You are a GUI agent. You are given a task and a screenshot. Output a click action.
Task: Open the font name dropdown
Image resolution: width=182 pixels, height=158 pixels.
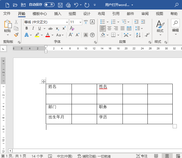coord(67,22)
